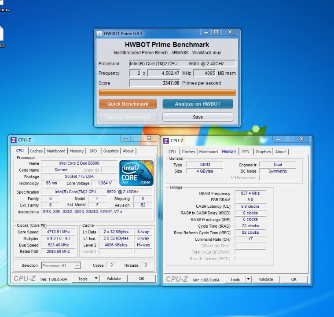The height and width of the screenshot is (317, 334).
Task: Click Tools button in left CPU-Z window
Action: pyautogui.click(x=83, y=279)
